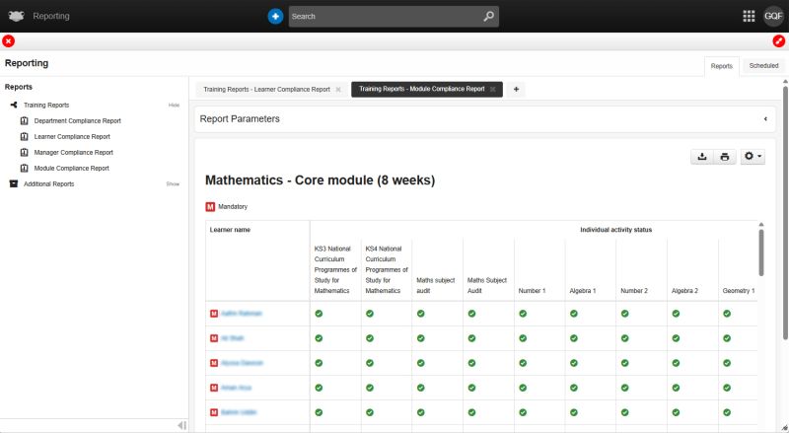Click the red close circle icon
The height and width of the screenshot is (433, 789).
(9, 40)
